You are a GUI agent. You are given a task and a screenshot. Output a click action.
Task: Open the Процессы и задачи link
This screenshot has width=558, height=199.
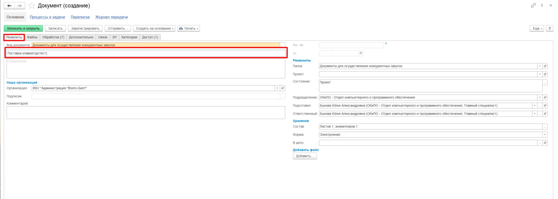[47, 17]
